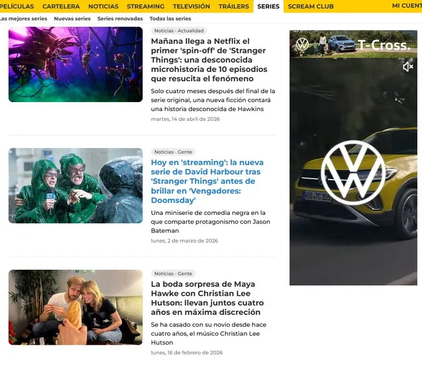Open Stranger Things spin-off article headline

[209, 60]
